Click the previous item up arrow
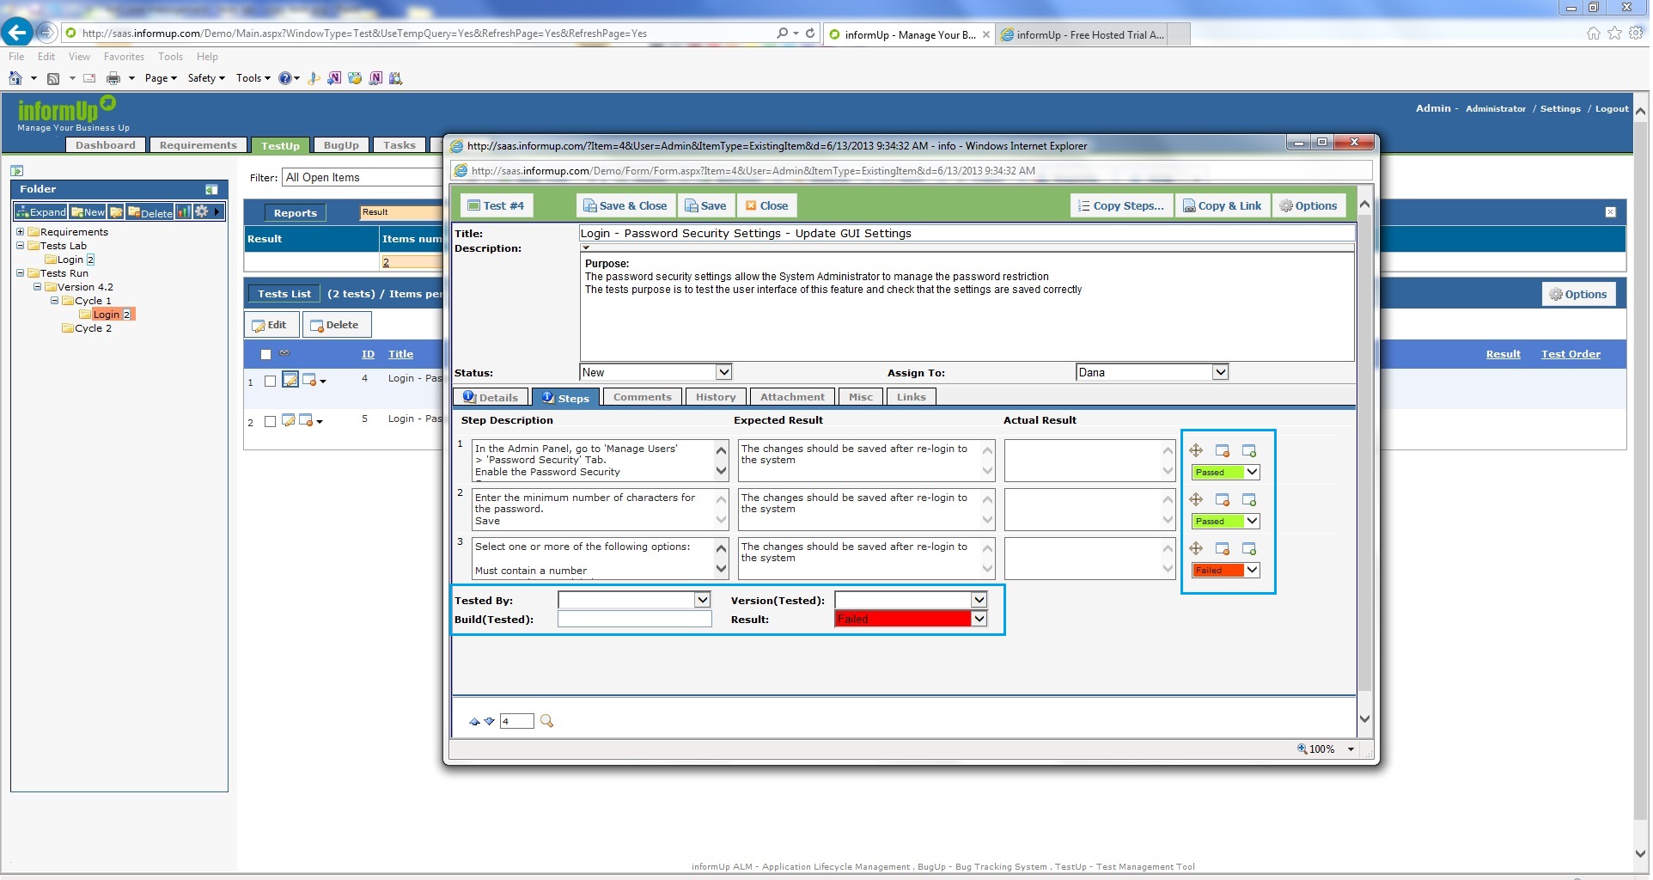1653x880 pixels. click(x=475, y=722)
